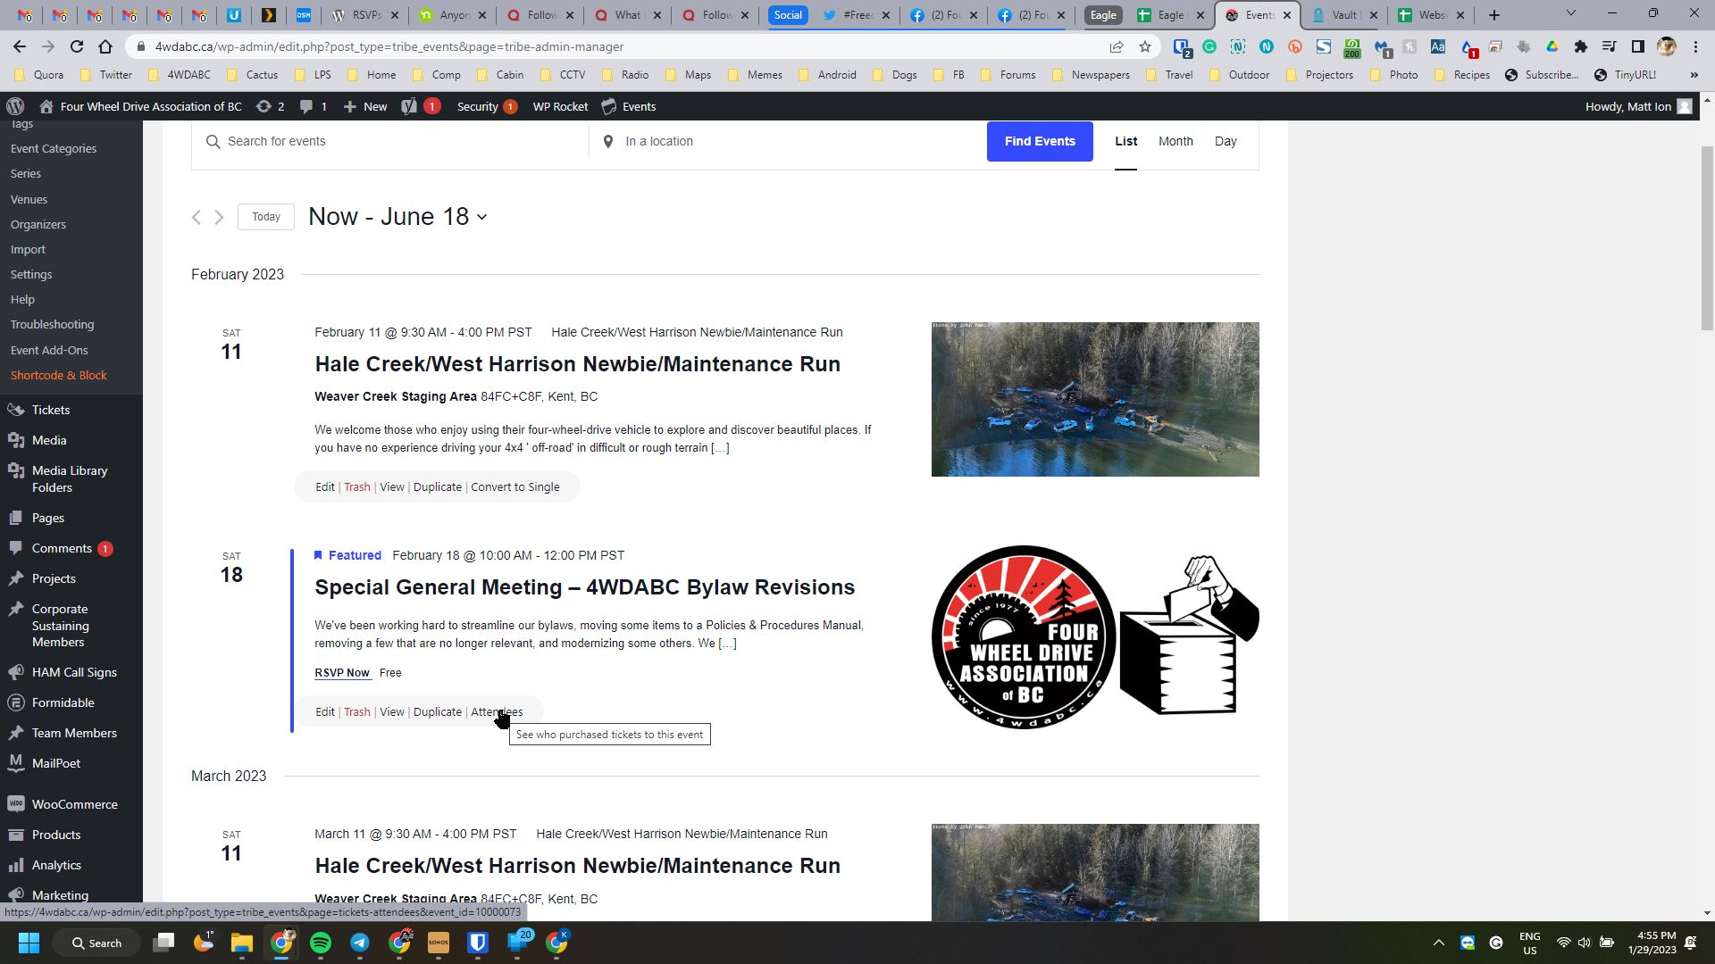The width and height of the screenshot is (1715, 964).
Task: Go to next events with right chevron
Action: coord(219,217)
